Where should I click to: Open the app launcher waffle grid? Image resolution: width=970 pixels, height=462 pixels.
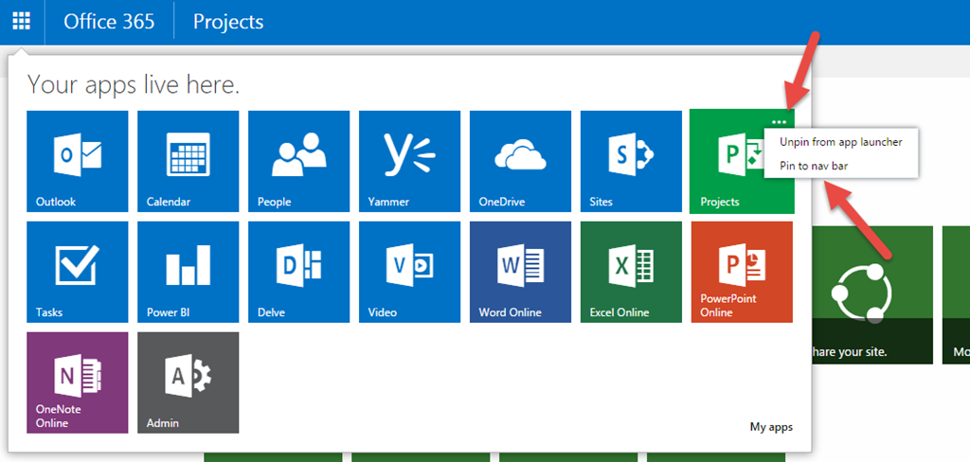(22, 22)
